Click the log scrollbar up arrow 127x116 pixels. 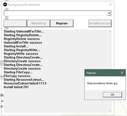coord(110,32)
